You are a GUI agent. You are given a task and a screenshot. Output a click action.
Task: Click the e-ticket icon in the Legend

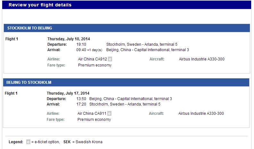[28, 142]
